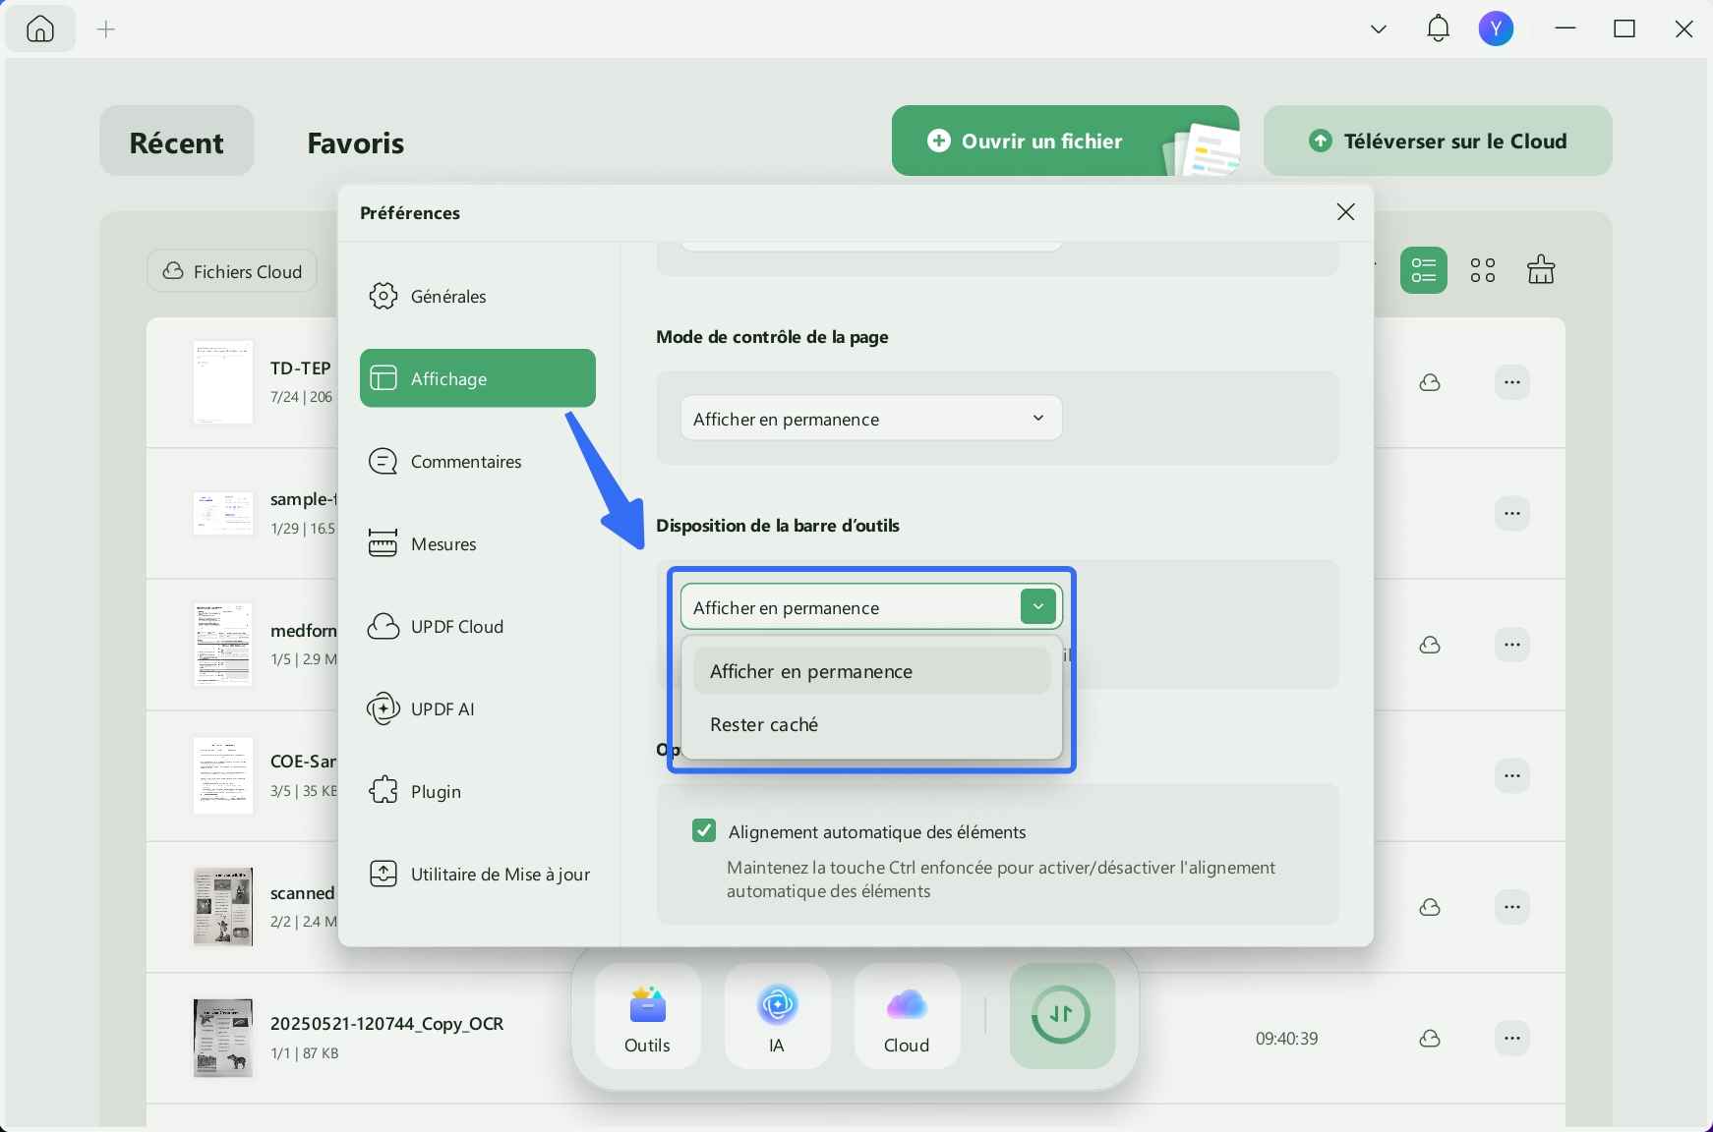Image resolution: width=1713 pixels, height=1132 pixels.
Task: Choose Afficher en permanence from the list
Action: (x=871, y=671)
